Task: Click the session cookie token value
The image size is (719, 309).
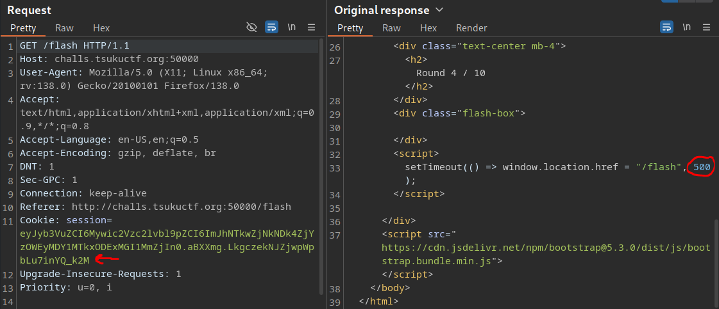Action: 167,247
